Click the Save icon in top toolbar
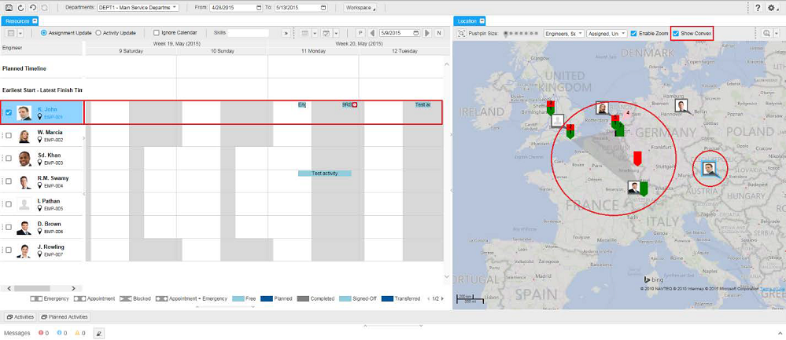Screen dimensions: 786x340 coord(9,7)
